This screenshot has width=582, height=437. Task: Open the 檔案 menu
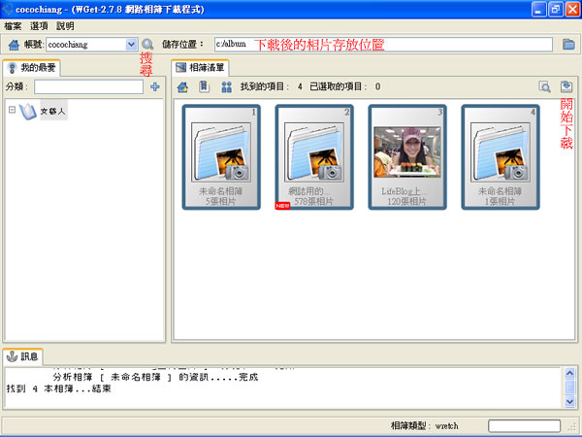[x=13, y=25]
